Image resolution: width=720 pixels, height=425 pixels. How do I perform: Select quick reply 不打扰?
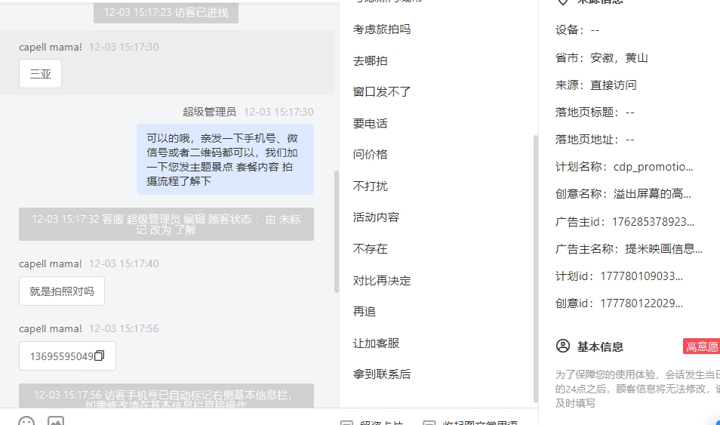[x=370, y=186]
